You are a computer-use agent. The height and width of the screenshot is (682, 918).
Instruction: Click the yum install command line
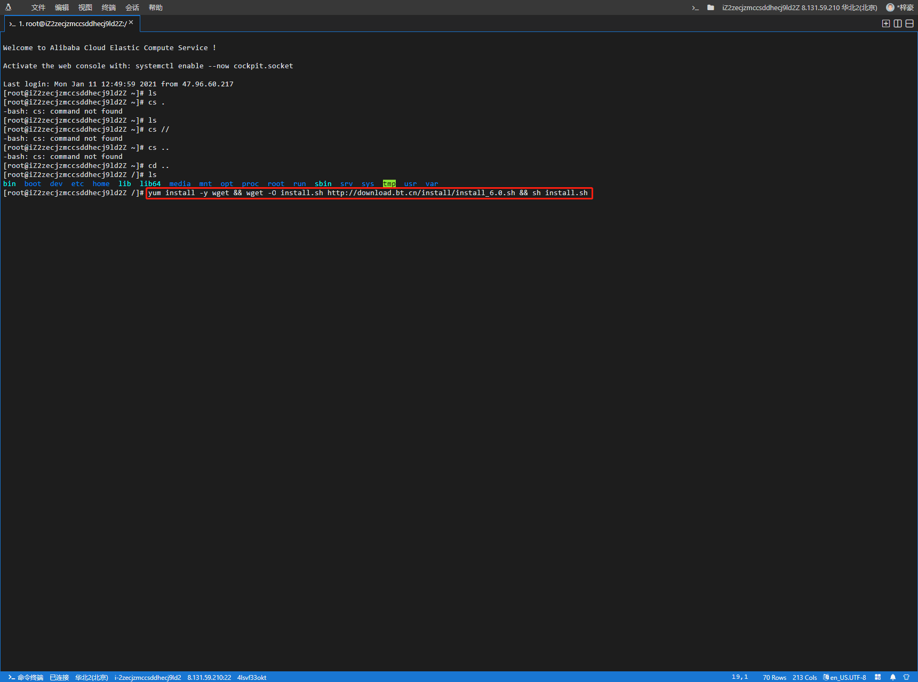[x=368, y=193]
